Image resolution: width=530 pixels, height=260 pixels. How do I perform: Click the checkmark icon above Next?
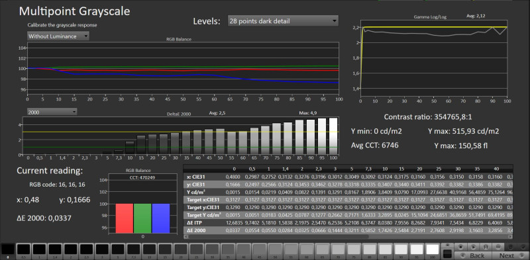coord(523,247)
